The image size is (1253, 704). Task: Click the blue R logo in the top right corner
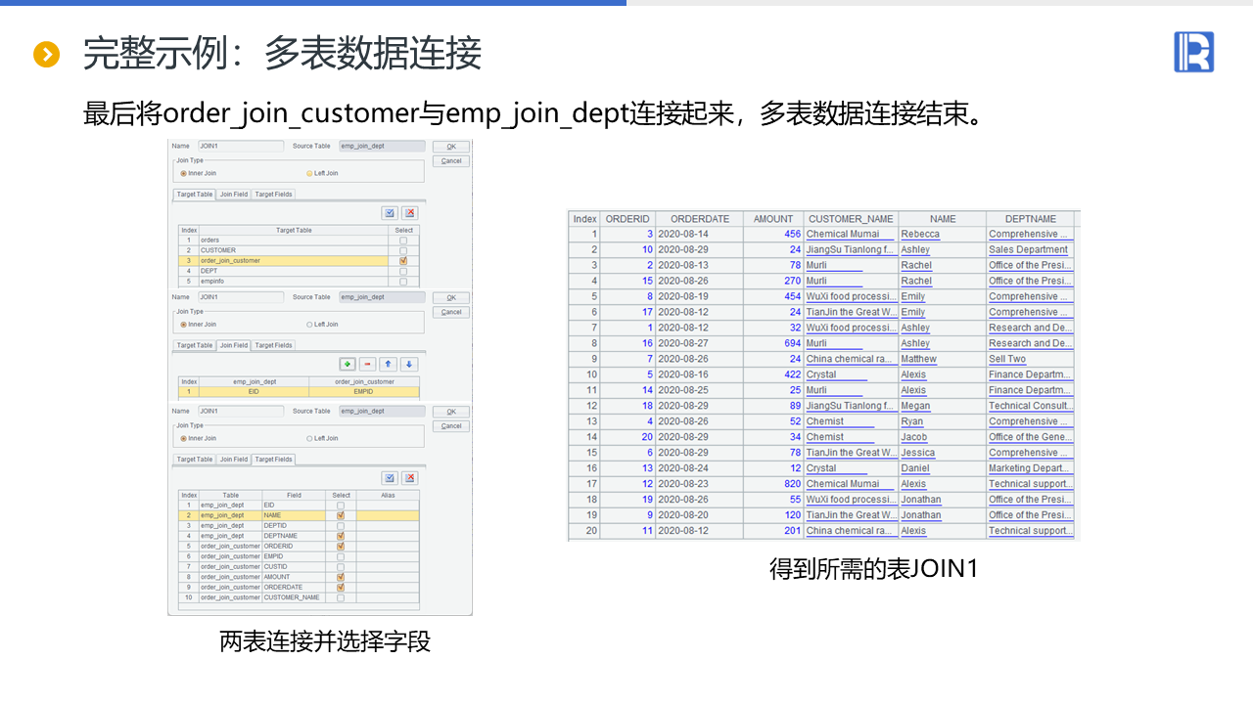tap(1193, 52)
